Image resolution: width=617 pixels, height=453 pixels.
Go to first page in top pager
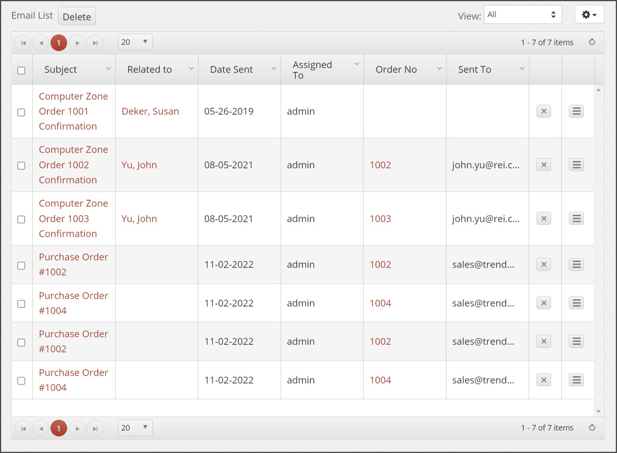[23, 43]
